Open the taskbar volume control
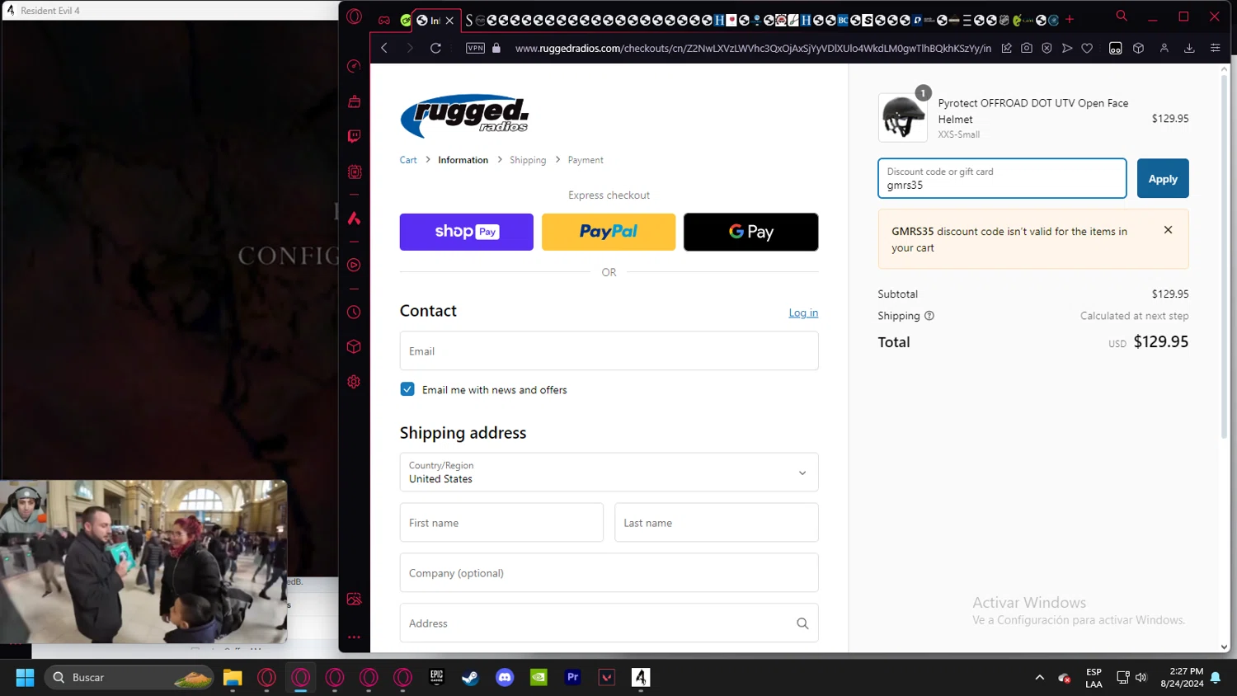Screen dimensions: 1237x696 1141,677
